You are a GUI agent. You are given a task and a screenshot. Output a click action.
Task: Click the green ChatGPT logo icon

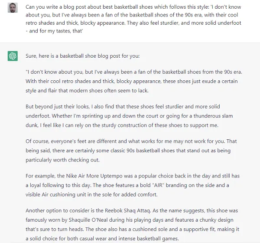click(13, 56)
